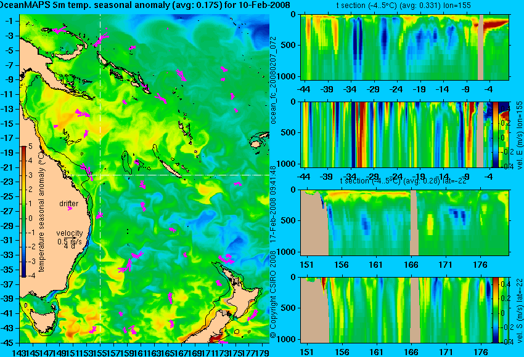Click the '-21' latitude tick on the map axis
Screen dimensions: 524x357
click(9, 167)
